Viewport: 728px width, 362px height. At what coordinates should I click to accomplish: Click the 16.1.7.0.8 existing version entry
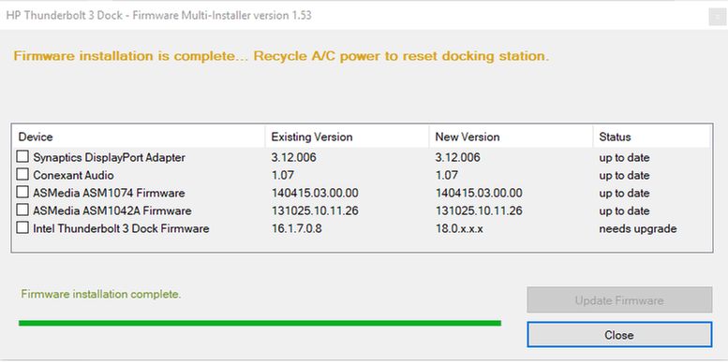pos(296,228)
